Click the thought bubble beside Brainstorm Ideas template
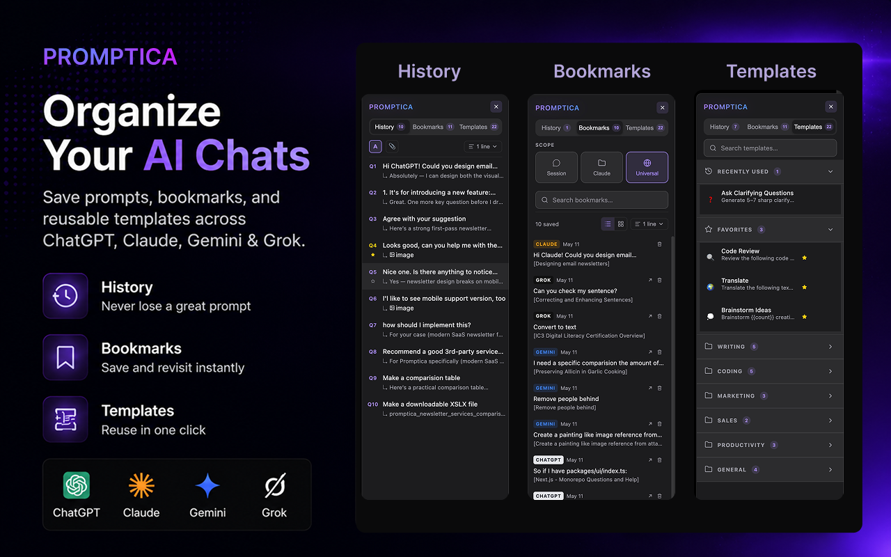Viewport: 891px width, 557px height. 710,316
